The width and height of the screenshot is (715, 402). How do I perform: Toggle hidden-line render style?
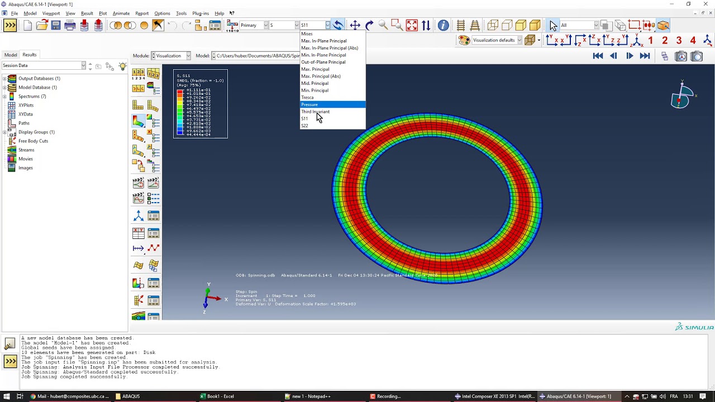point(507,25)
